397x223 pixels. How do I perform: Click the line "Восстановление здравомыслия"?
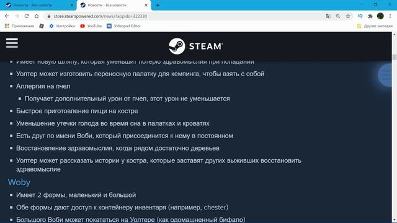(118, 148)
